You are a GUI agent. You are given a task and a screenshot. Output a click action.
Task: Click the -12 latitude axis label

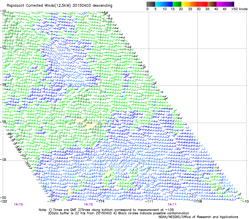click(x=3, y=48)
